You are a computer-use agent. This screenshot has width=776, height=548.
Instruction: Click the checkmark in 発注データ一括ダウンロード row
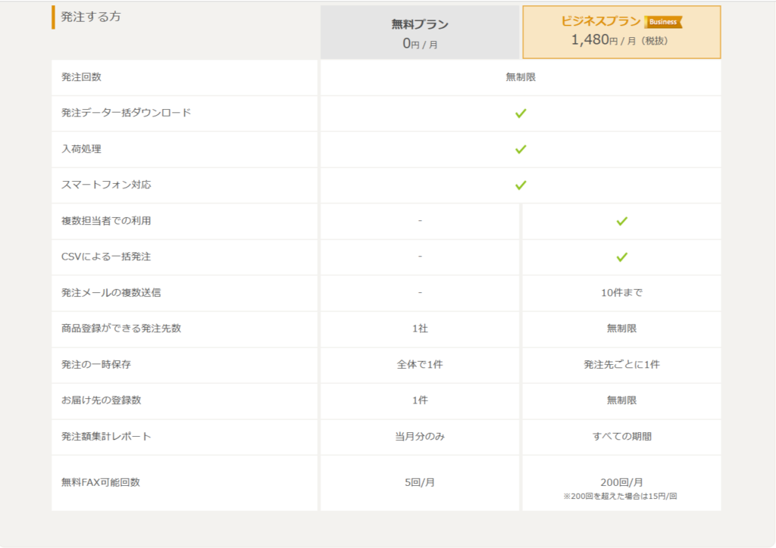[521, 114]
